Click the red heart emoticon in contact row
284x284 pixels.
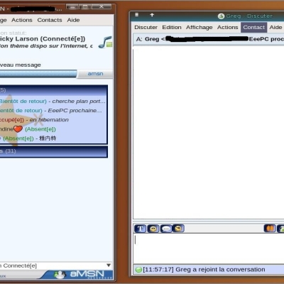pos(18,129)
